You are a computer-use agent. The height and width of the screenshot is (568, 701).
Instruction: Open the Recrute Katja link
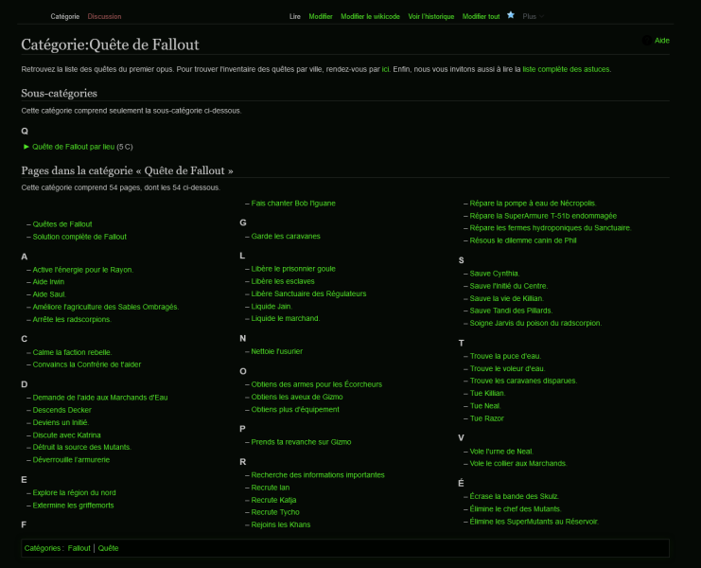tap(273, 500)
